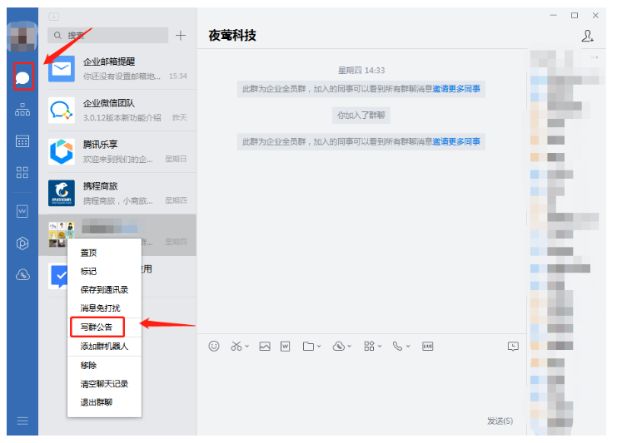Image resolution: width=617 pixels, height=443 pixels.
Task: Open the Calendar sidebar icon
Action: coord(22,141)
